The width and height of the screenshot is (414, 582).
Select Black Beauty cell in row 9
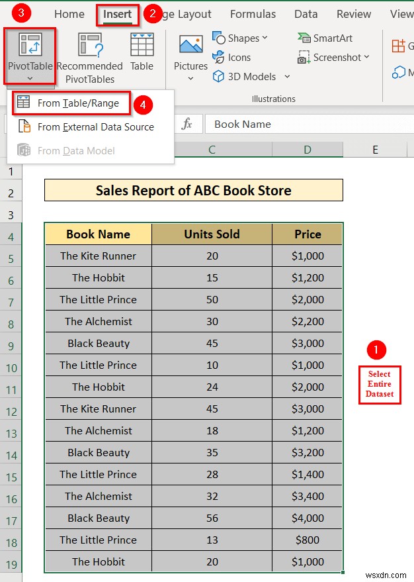tap(99, 344)
